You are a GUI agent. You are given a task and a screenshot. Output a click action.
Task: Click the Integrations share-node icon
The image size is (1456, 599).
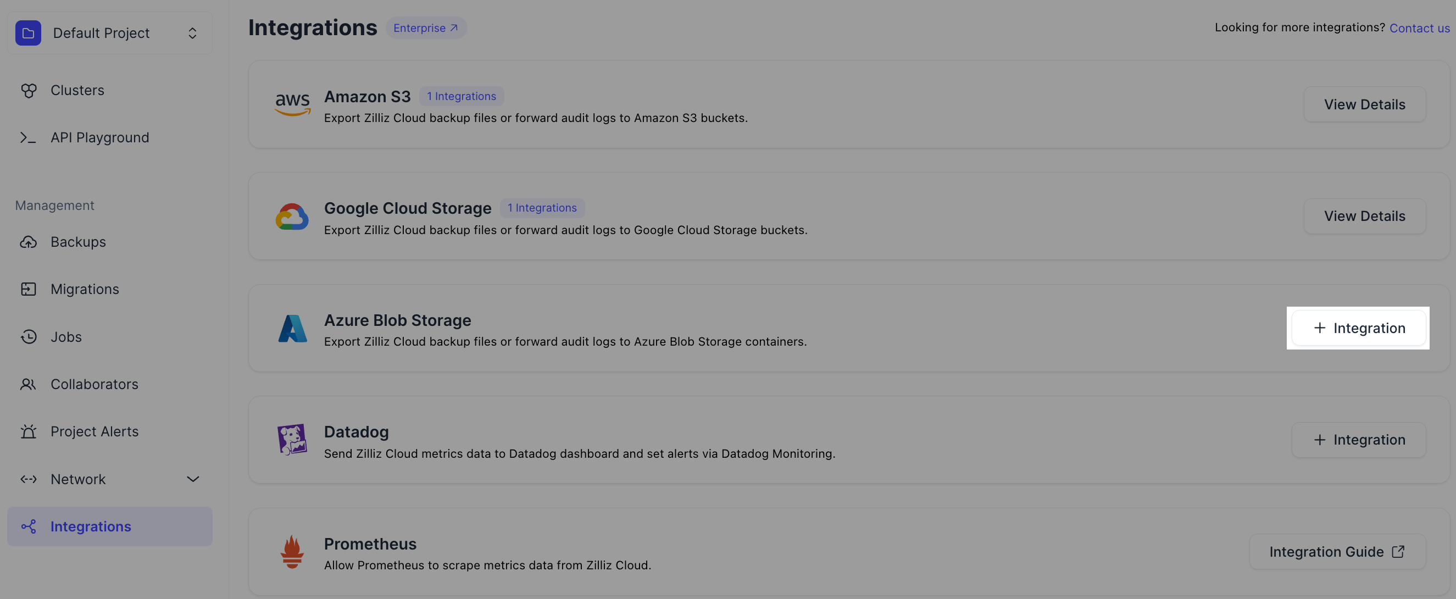28,526
